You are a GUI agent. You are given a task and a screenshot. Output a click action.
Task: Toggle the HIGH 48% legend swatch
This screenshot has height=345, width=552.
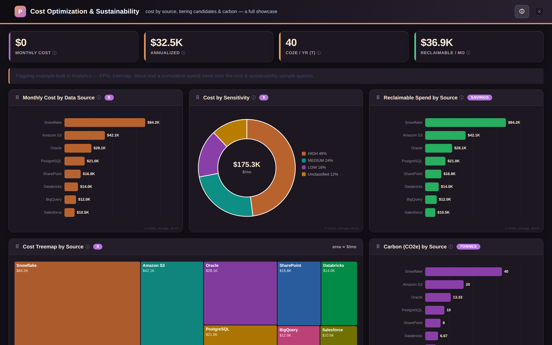[304, 154]
